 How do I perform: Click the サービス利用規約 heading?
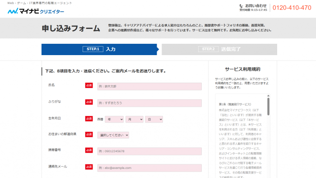tap(242, 69)
